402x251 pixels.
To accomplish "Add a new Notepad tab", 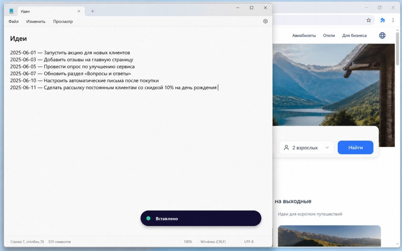I will coord(92,11).
